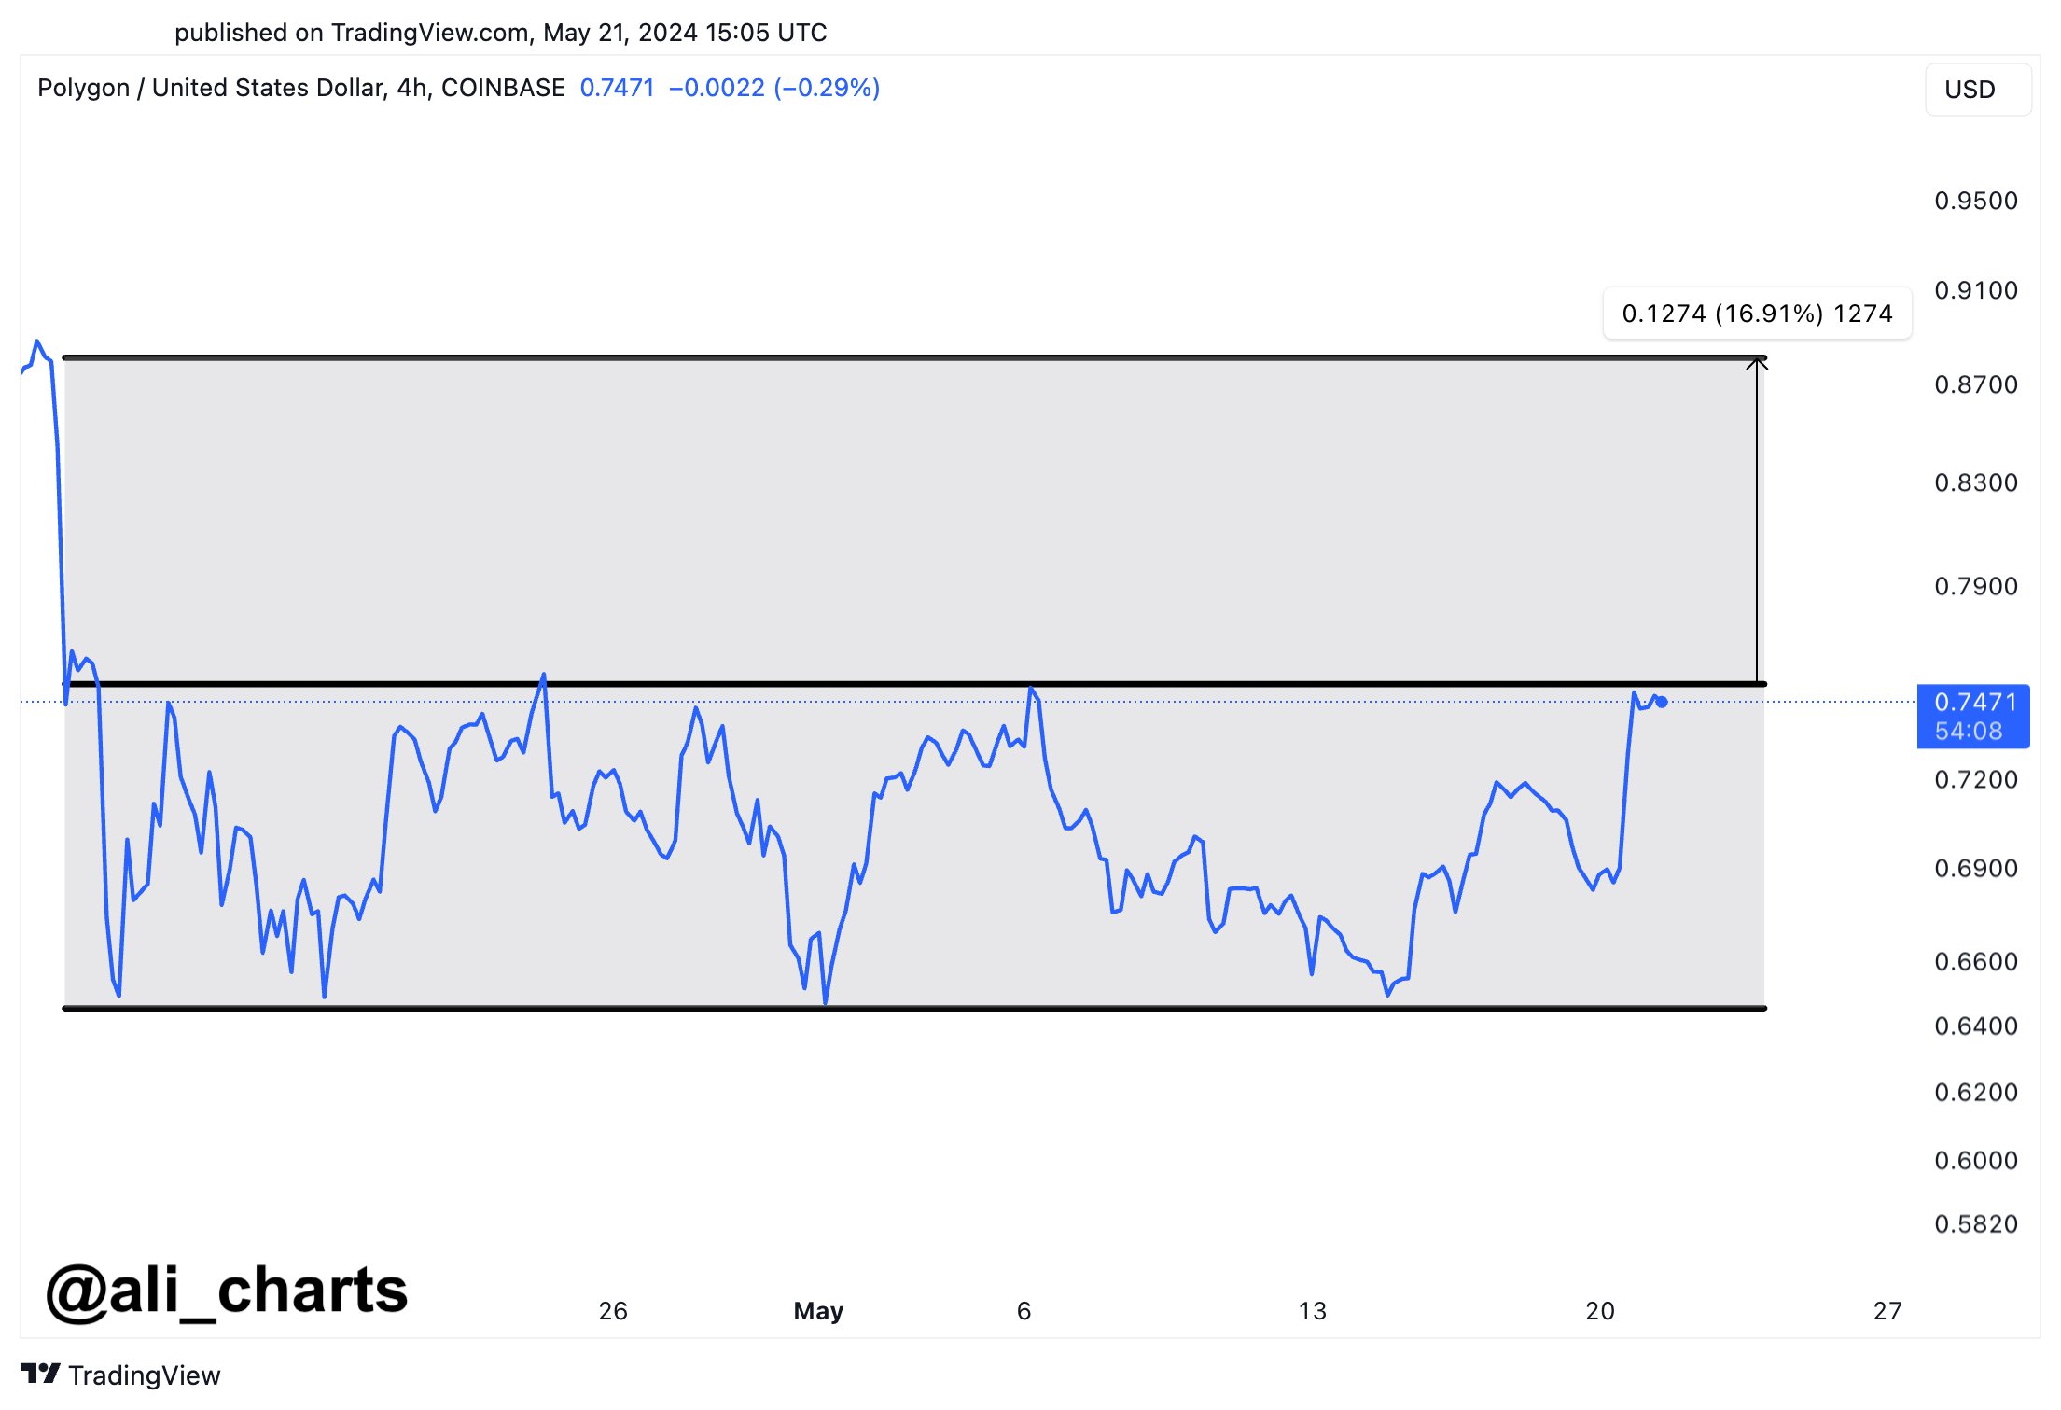The width and height of the screenshot is (2061, 1410).
Task: Click the 0.6000 price axis label
Action: tap(1975, 1160)
